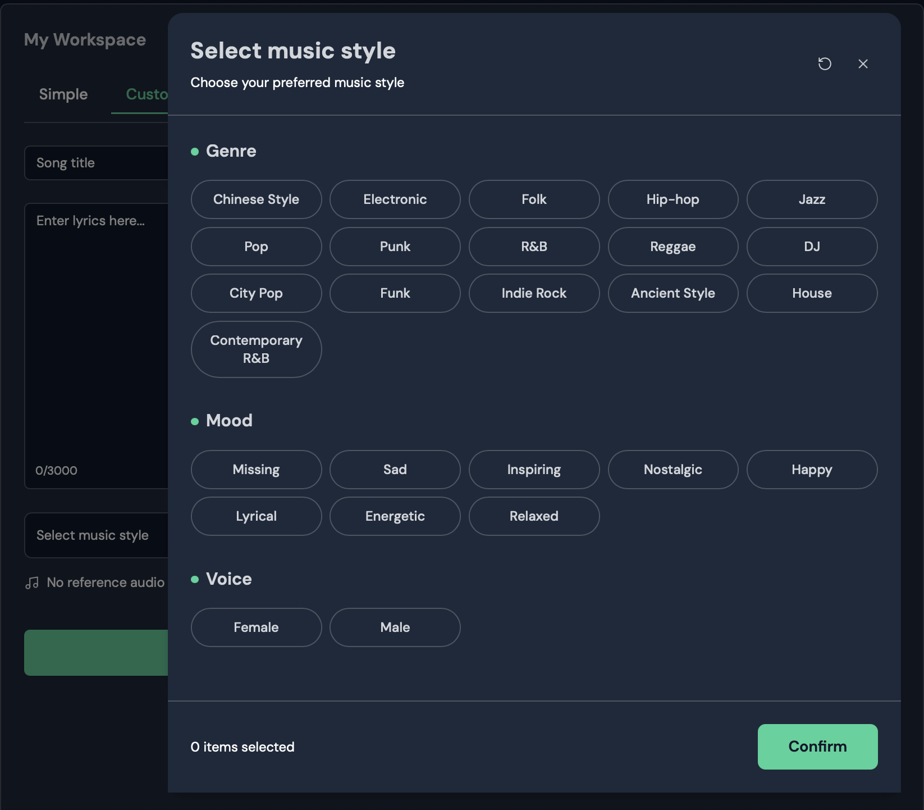
Task: Pick Jazz as the genre
Action: (x=811, y=199)
